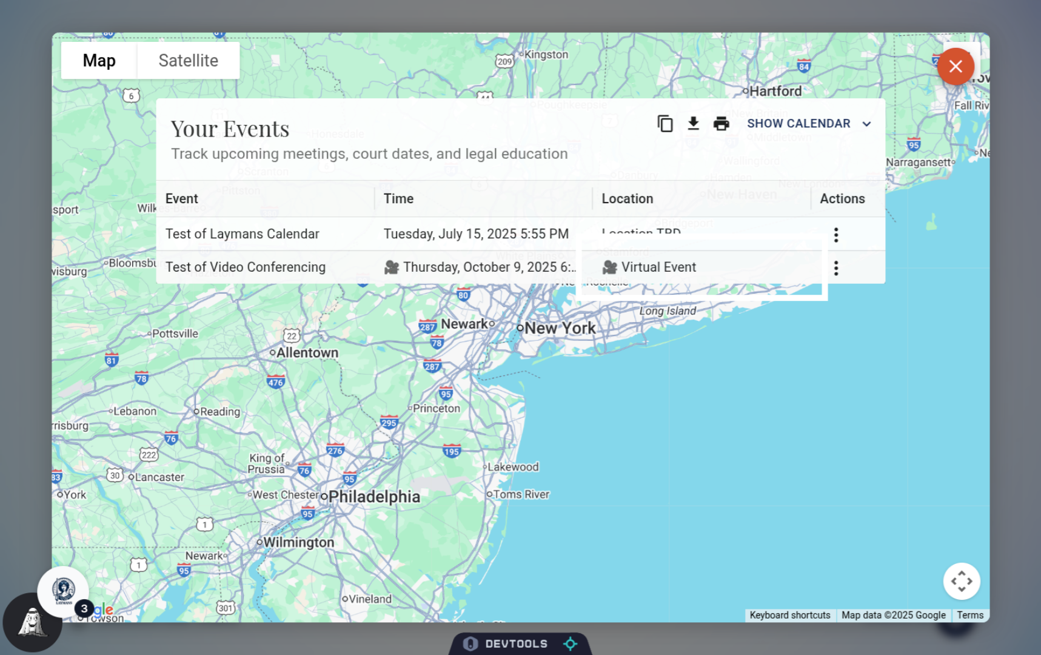Open actions menu for Test of Laymans Calendar
Screen dimensions: 1041x655
(x=835, y=234)
